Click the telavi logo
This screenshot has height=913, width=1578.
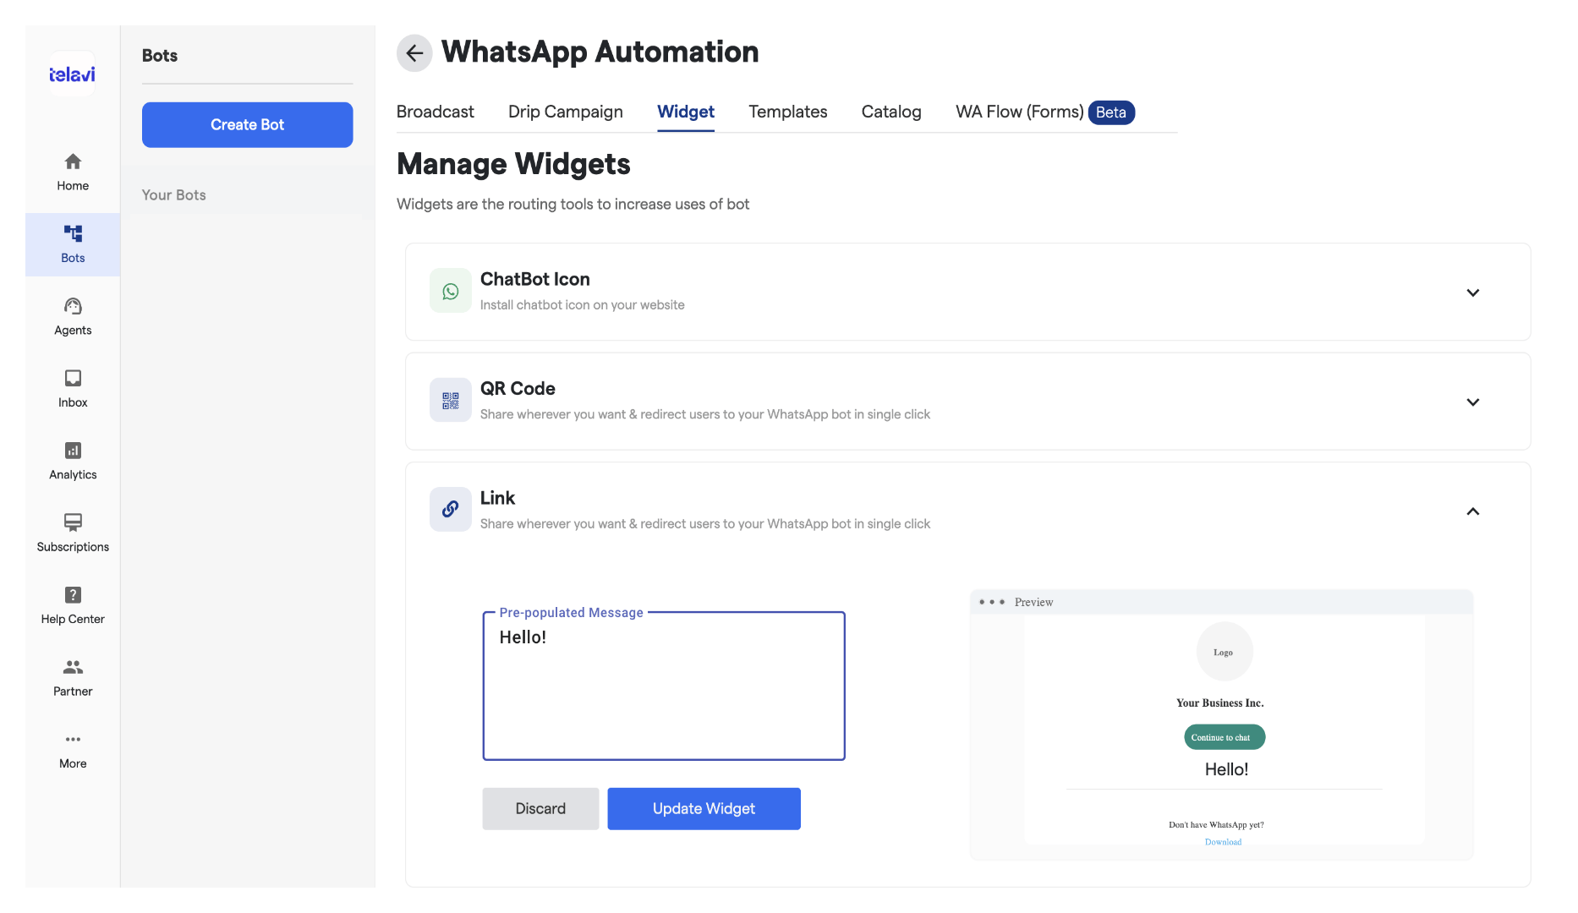point(73,74)
